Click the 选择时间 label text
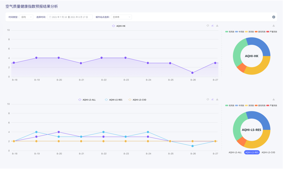This screenshot has height=169, width=283. point(41,17)
